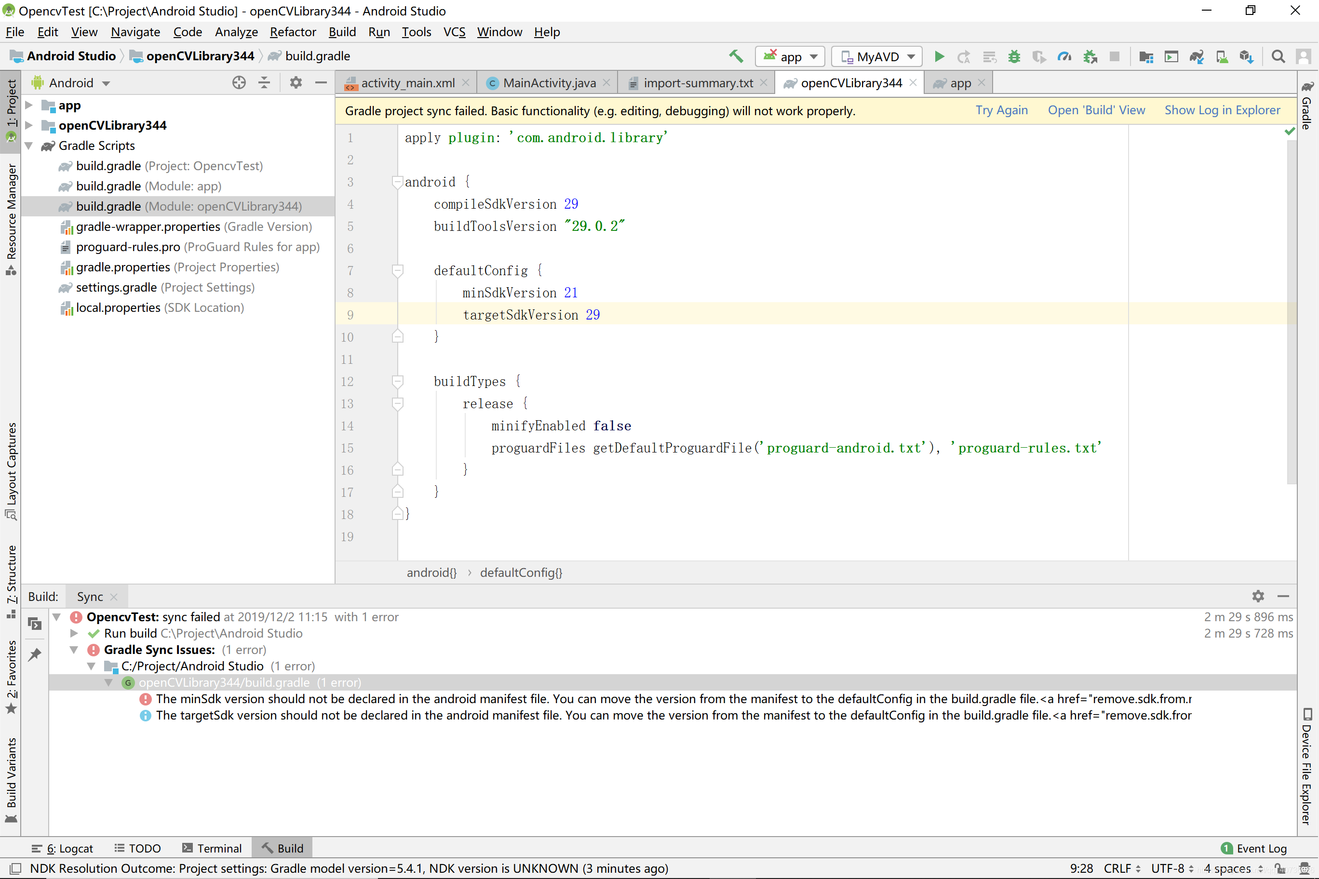Hide the Project panel with minus icon
Screen dimensions: 1319x879
[x=321, y=83]
